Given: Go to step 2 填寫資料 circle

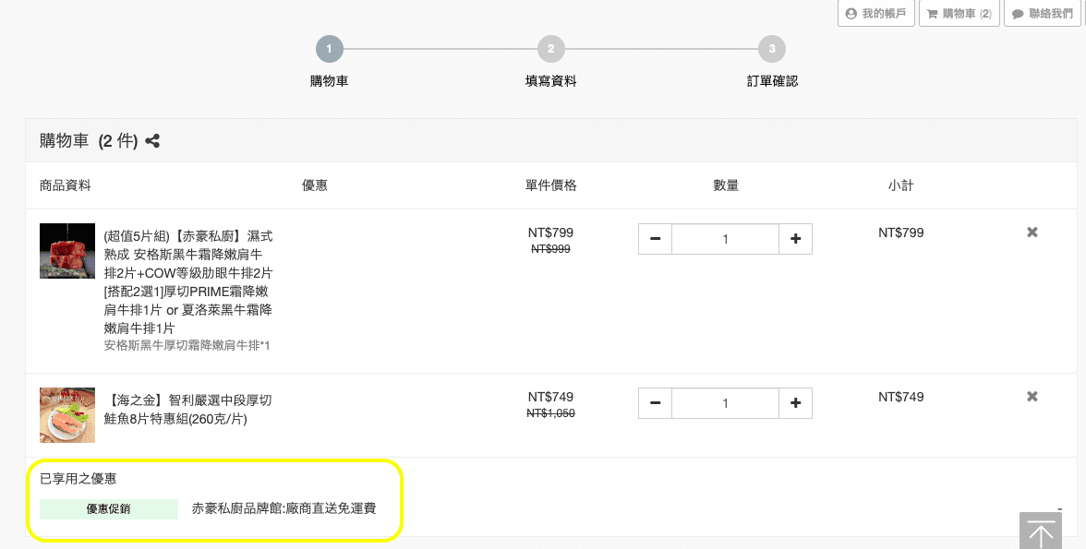Looking at the screenshot, I should [550, 49].
